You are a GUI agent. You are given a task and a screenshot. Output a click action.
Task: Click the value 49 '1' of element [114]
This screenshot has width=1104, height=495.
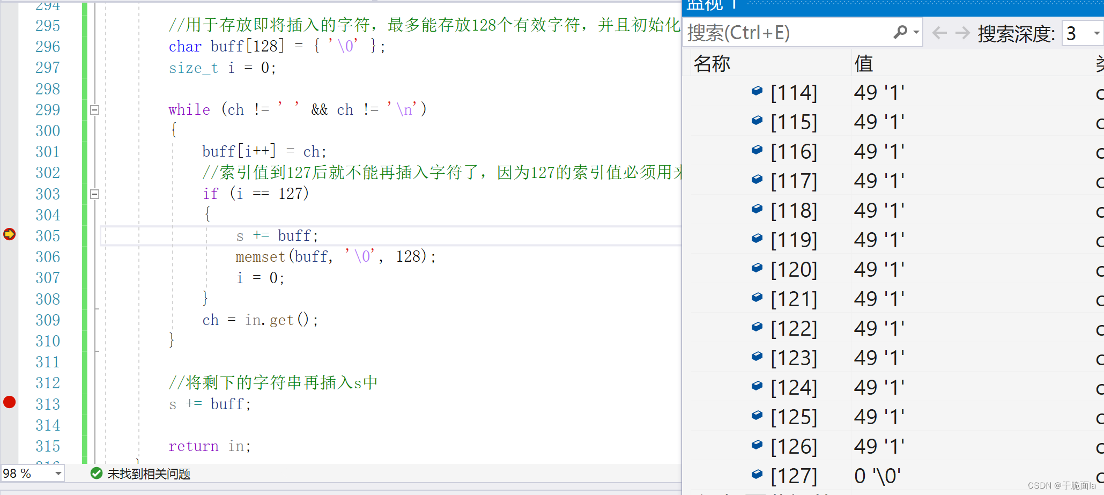tap(879, 92)
